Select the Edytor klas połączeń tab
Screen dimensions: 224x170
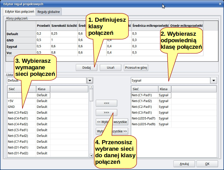tap(19, 11)
